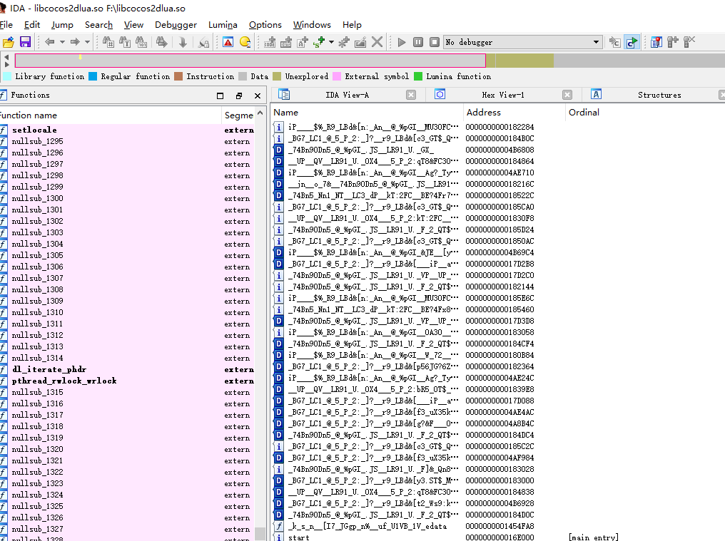Click the Regular function blue legend swatch

[93, 76]
